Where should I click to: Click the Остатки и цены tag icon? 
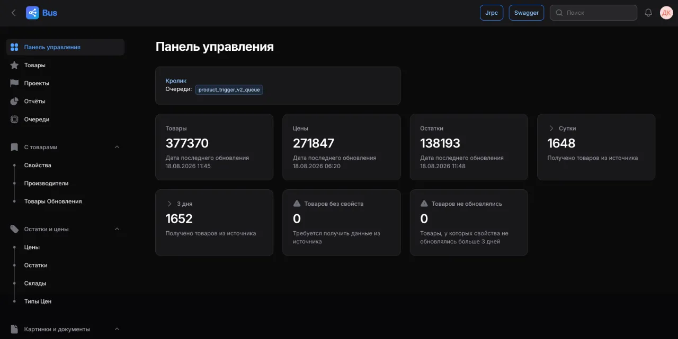pyautogui.click(x=14, y=229)
